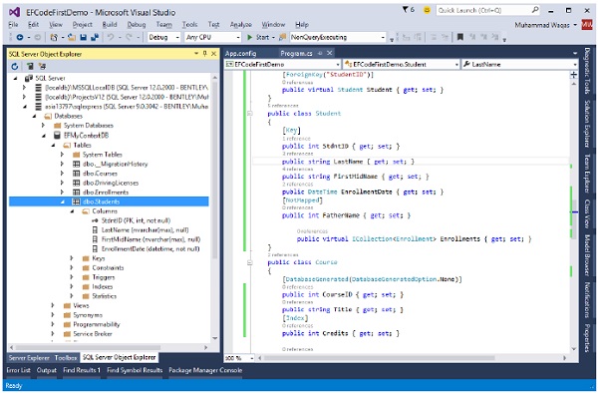Click the Quick Launch search box
This screenshot has width=598, height=393.
pos(488,10)
